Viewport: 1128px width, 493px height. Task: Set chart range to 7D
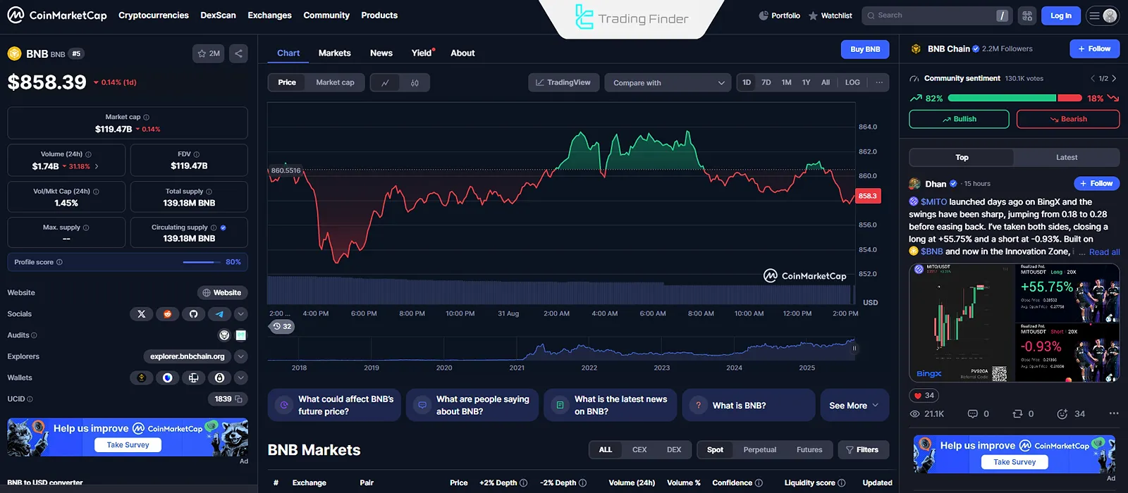pos(766,82)
